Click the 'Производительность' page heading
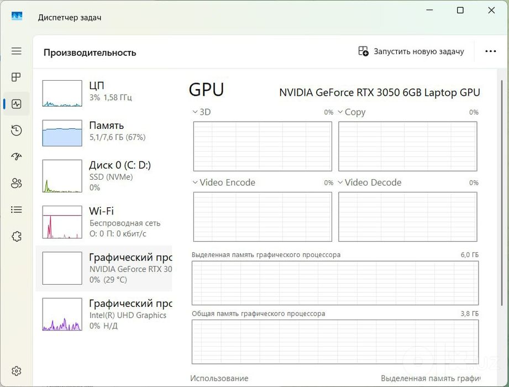 click(x=90, y=53)
